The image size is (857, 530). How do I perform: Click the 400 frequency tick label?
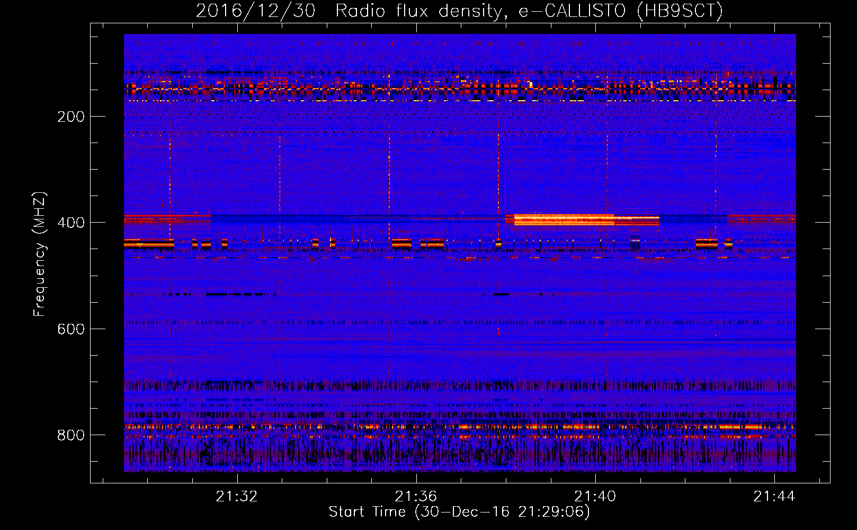click(71, 223)
